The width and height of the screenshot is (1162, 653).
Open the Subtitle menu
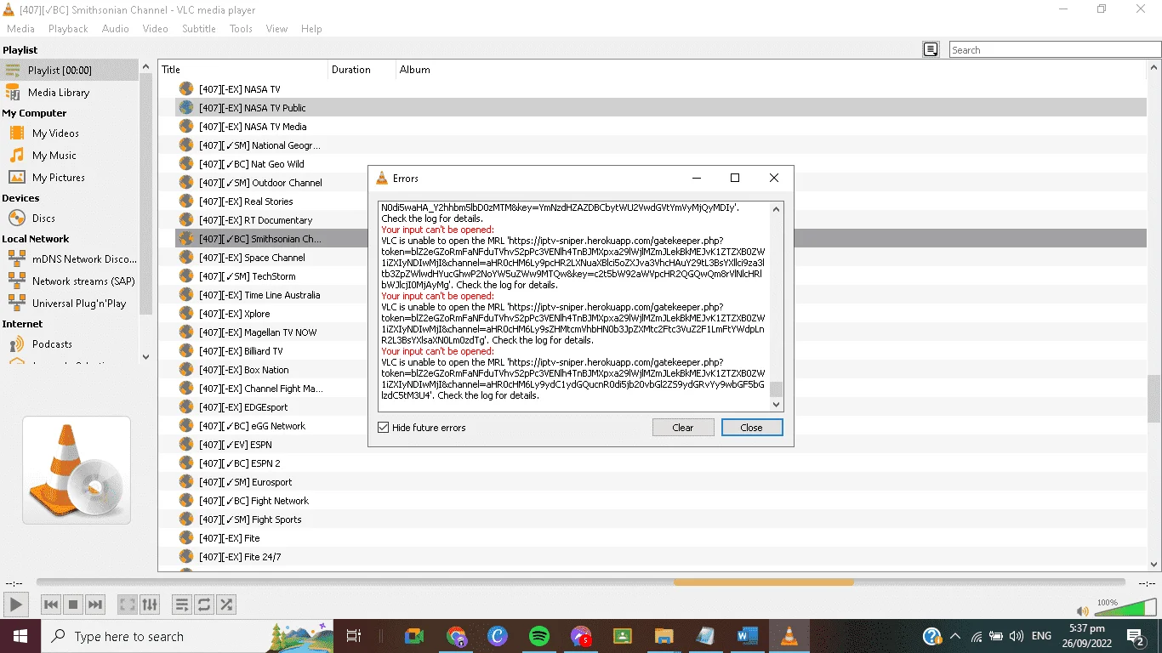tap(199, 29)
